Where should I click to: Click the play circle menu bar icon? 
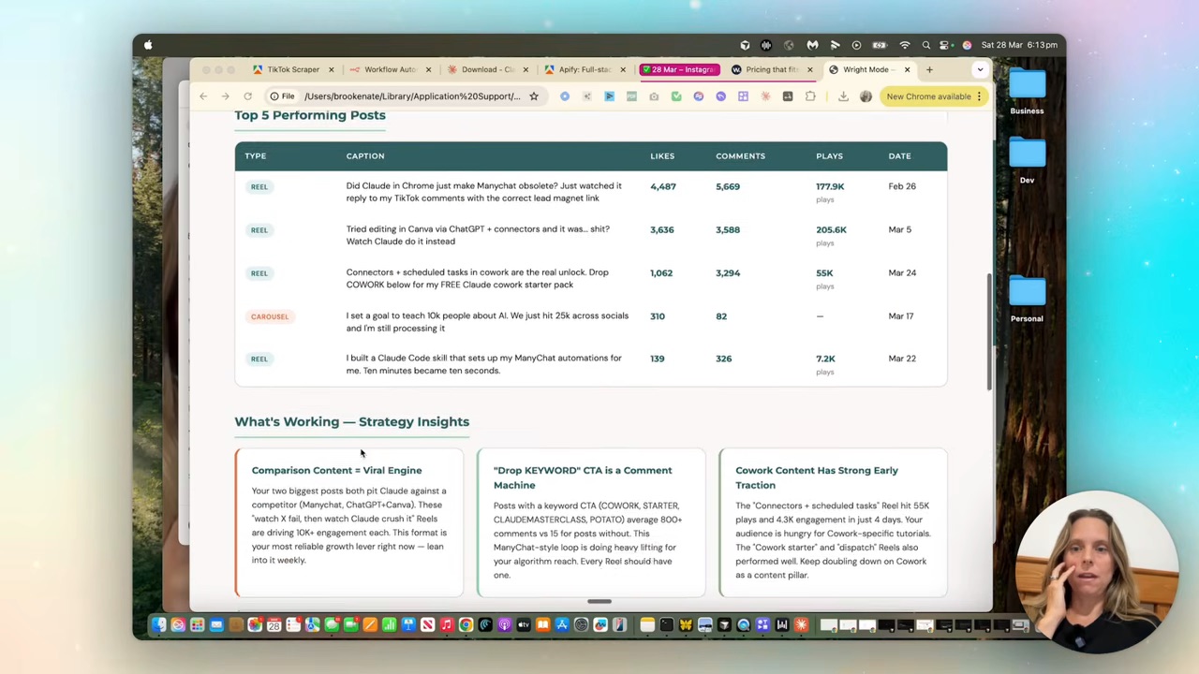[856, 45]
